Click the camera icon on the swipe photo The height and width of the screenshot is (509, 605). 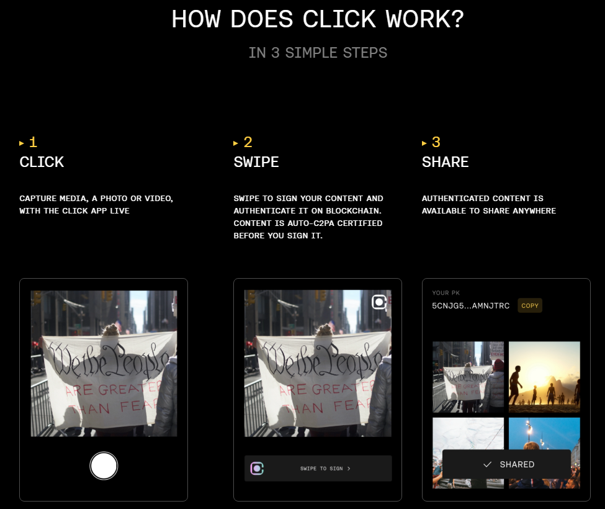click(379, 302)
